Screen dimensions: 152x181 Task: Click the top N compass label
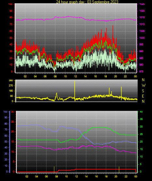click(143, 80)
